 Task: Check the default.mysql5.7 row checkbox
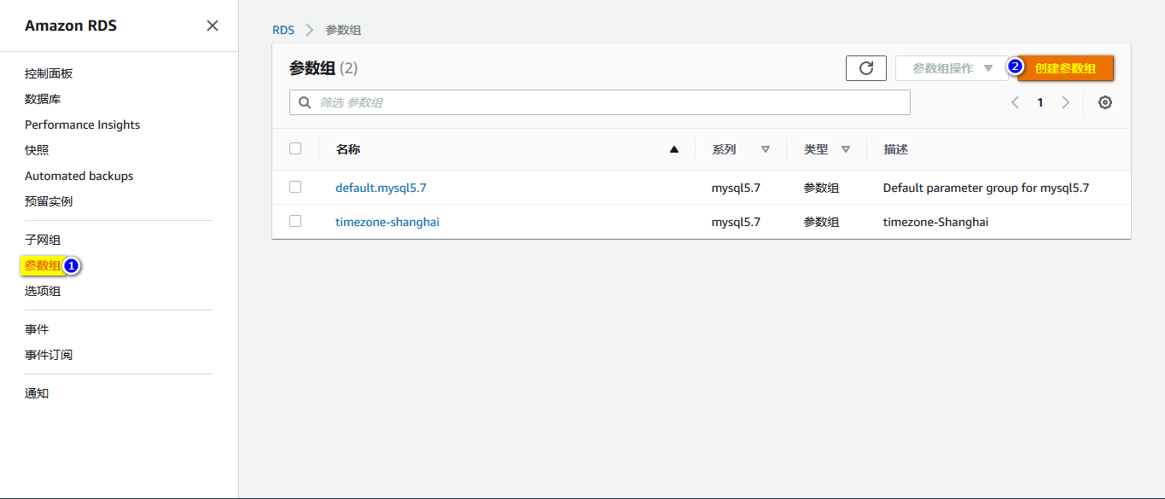pos(295,187)
